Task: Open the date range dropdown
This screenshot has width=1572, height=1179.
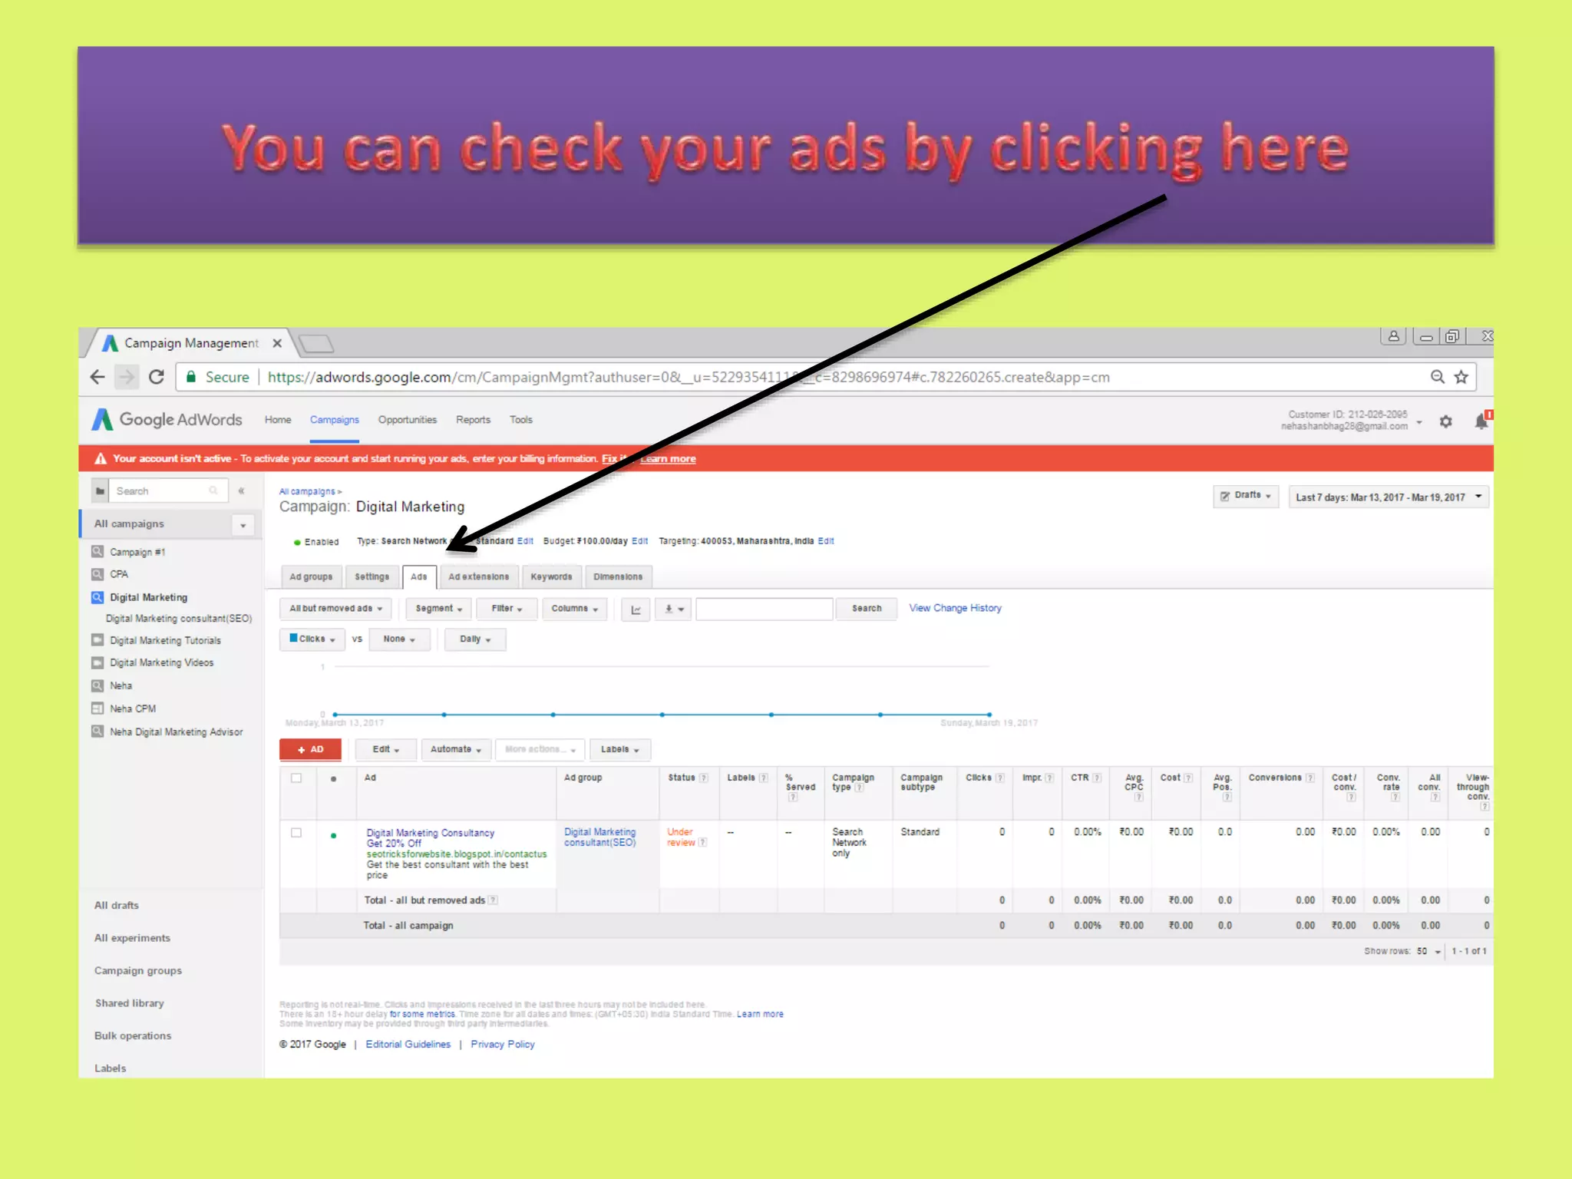Action: [1388, 497]
